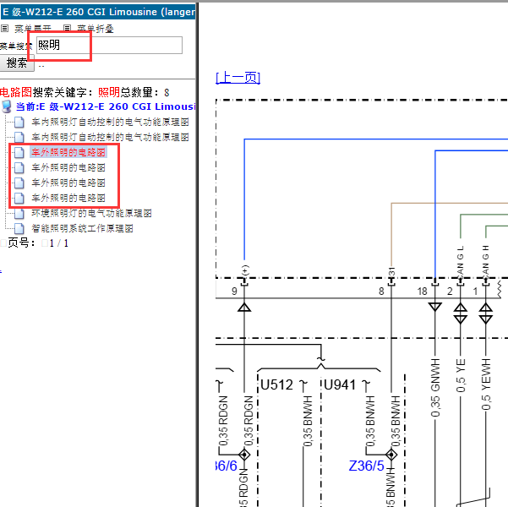Click pin number 18 in the diagram
Viewport: 508px width, 507px height.
click(422, 292)
